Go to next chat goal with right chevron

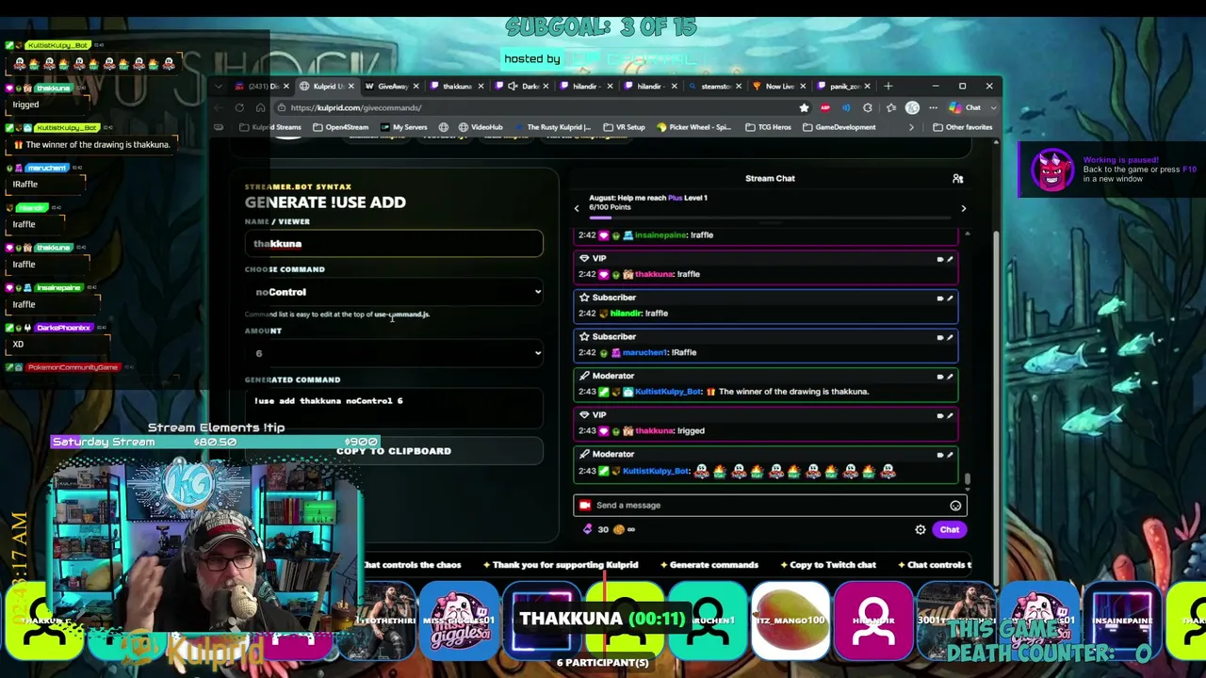(x=963, y=208)
